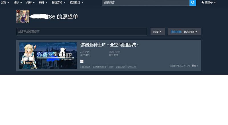
Task: Click the user avatar image
Action: tap(23, 16)
